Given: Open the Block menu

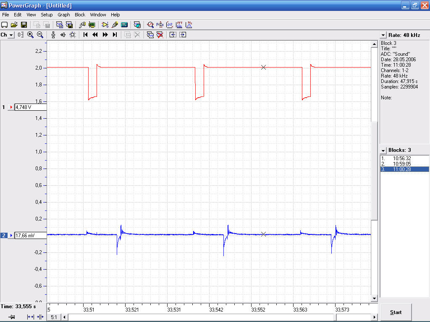Looking at the screenshot, I should click(x=80, y=15).
